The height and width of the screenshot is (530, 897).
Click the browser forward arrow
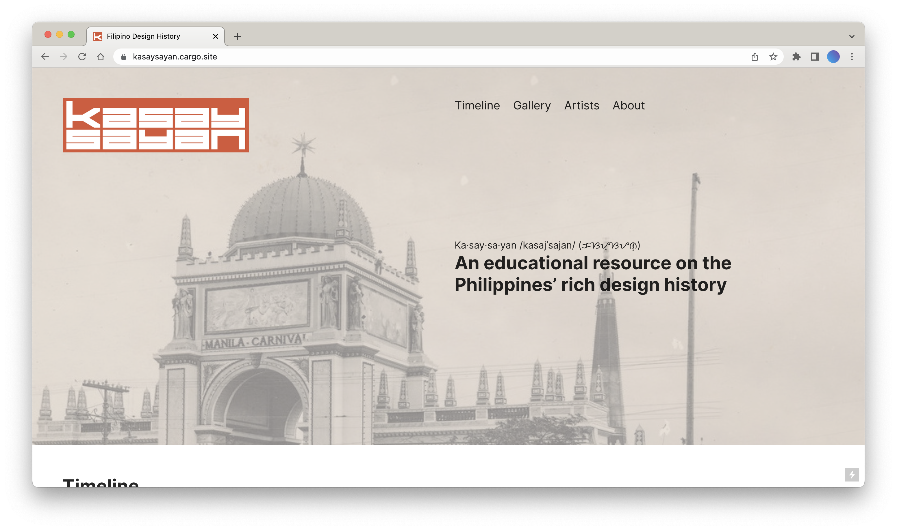64,56
